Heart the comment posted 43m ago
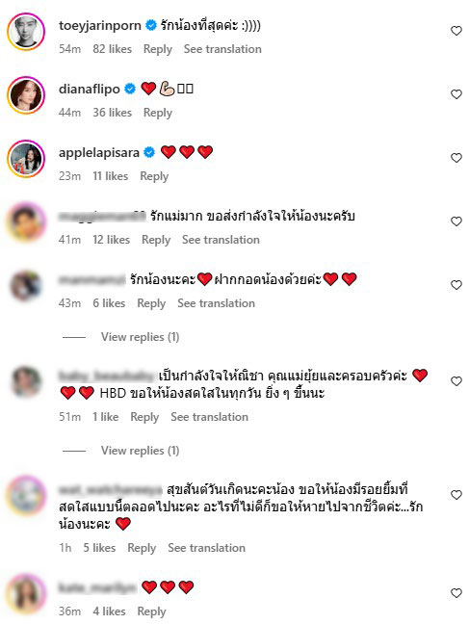This screenshot has height=624, width=469. click(x=456, y=285)
